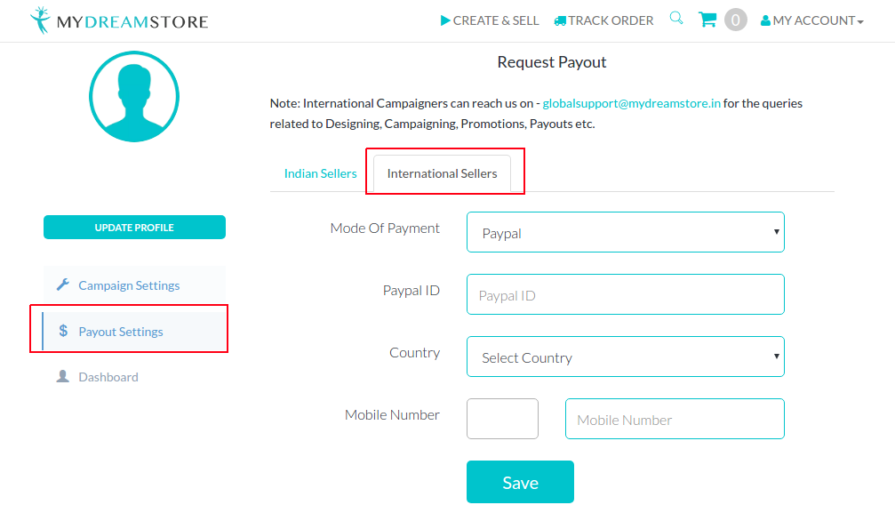This screenshot has width=895, height=513.
Task: Open the globalsupport email link
Action: [631, 103]
